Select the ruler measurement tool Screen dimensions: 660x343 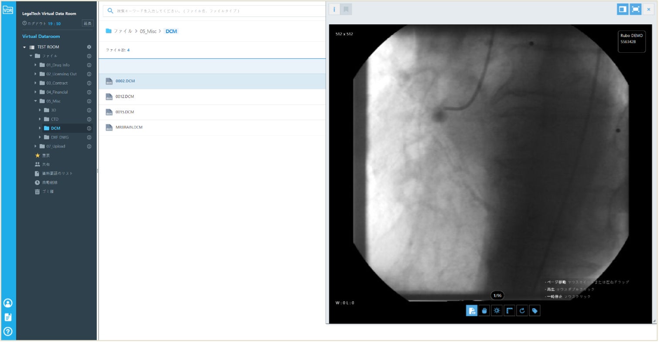[510, 310]
